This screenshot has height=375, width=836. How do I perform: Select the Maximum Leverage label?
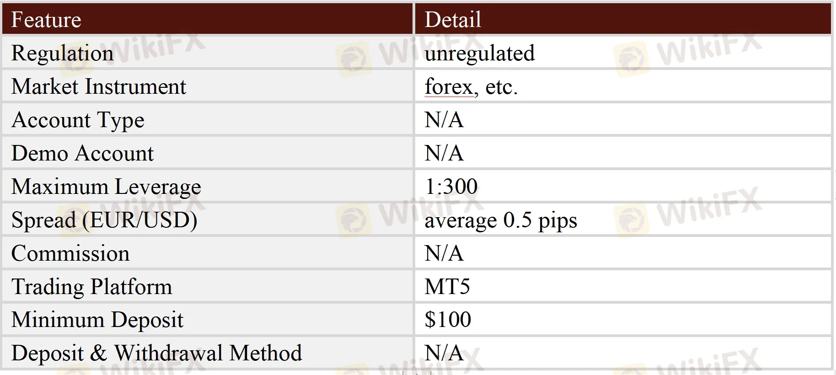point(106,187)
